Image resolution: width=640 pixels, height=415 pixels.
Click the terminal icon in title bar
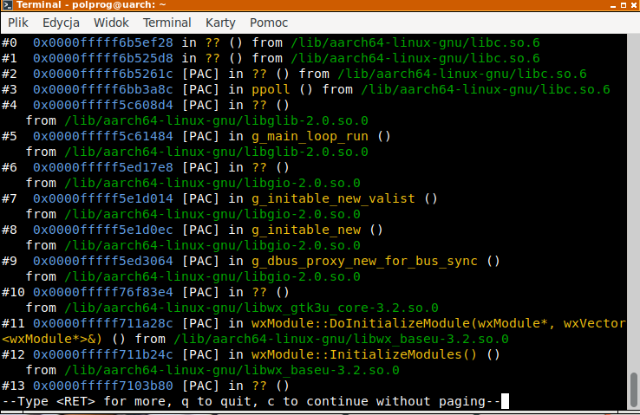click(x=7, y=5)
